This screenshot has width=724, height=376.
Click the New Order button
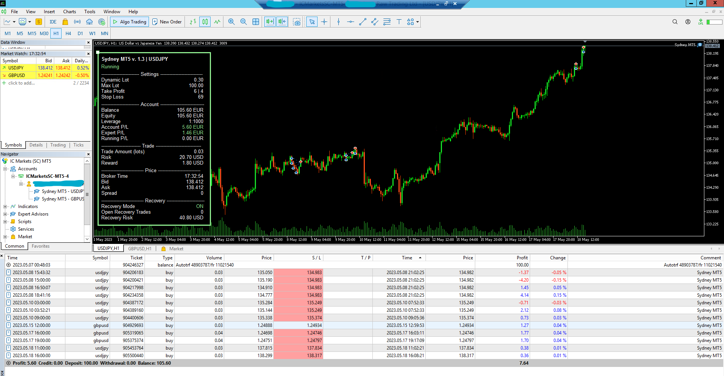167,22
